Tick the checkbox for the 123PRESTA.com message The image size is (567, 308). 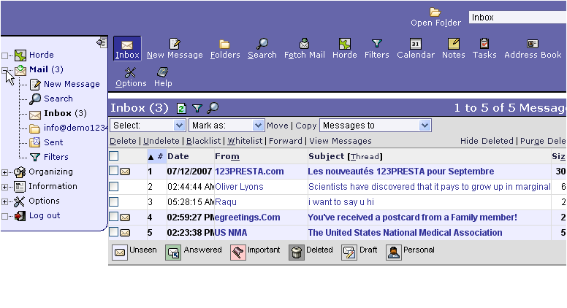pyautogui.click(x=113, y=171)
